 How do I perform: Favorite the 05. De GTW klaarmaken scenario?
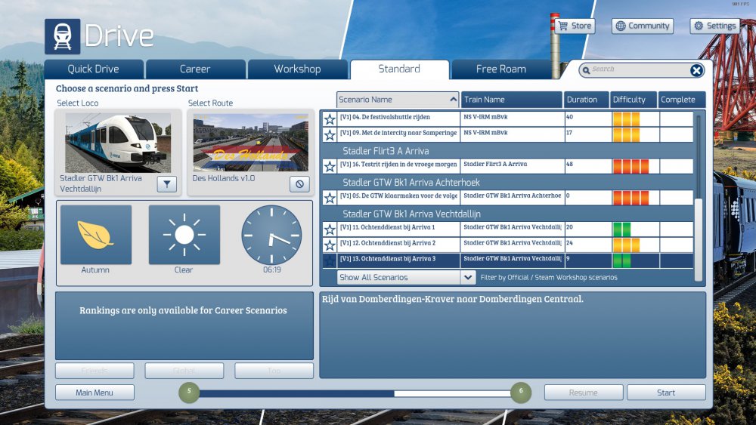[330, 198]
